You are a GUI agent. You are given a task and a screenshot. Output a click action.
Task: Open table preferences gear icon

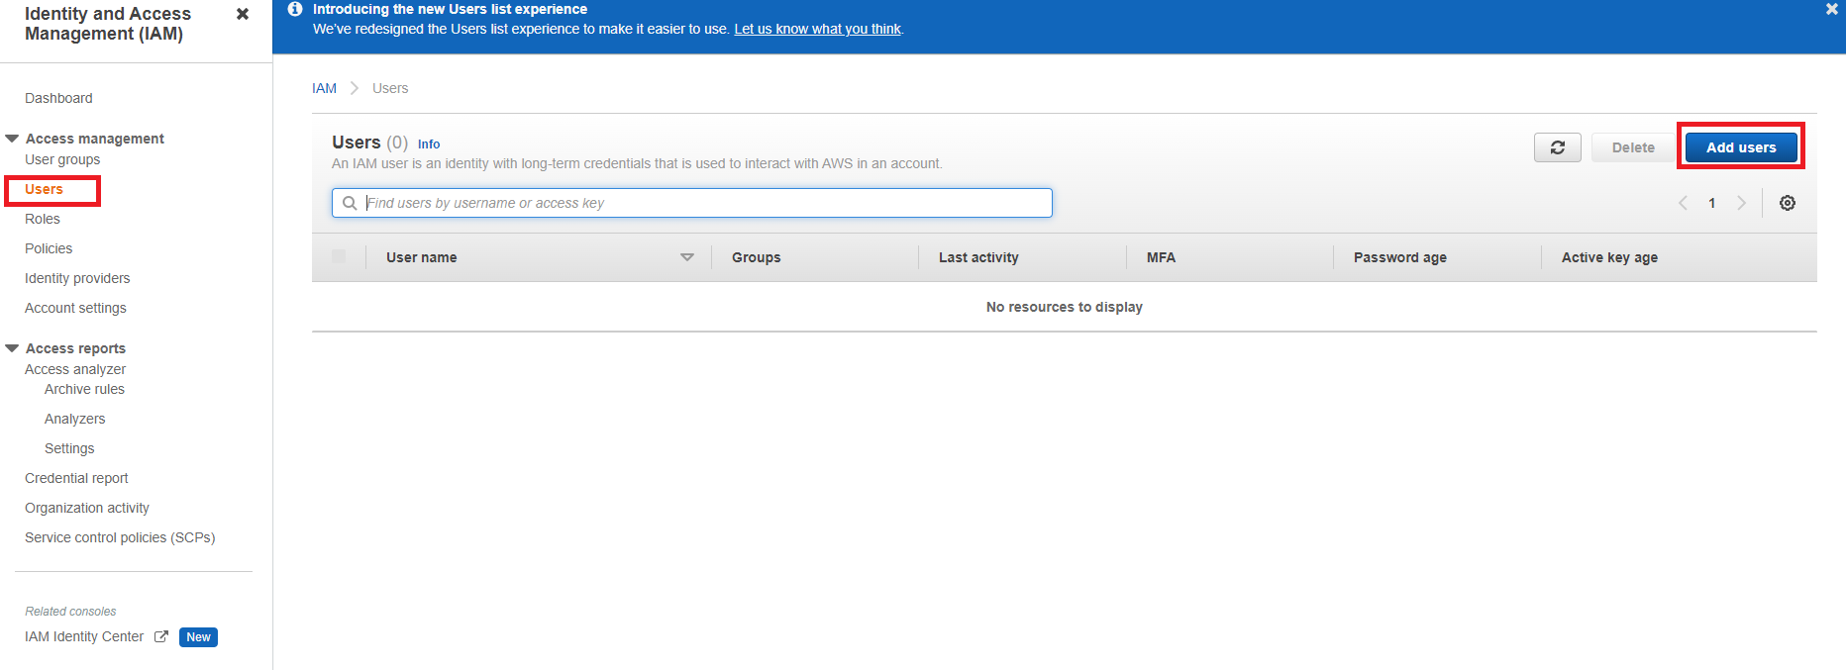point(1788,203)
